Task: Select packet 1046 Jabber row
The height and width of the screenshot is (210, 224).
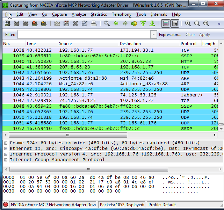Action: click(x=110, y=95)
